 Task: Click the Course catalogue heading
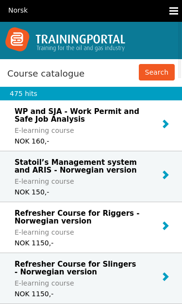[x=46, y=74]
